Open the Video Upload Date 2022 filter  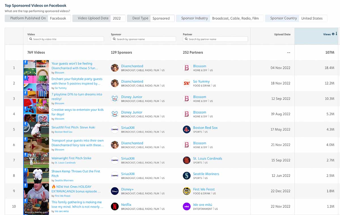pos(117,18)
